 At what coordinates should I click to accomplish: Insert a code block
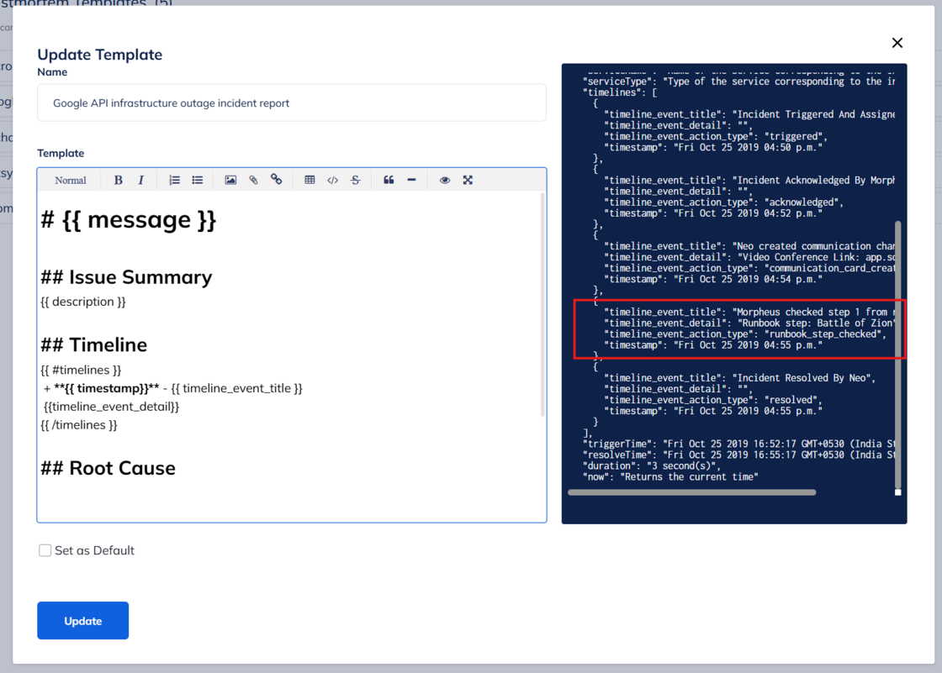[332, 180]
